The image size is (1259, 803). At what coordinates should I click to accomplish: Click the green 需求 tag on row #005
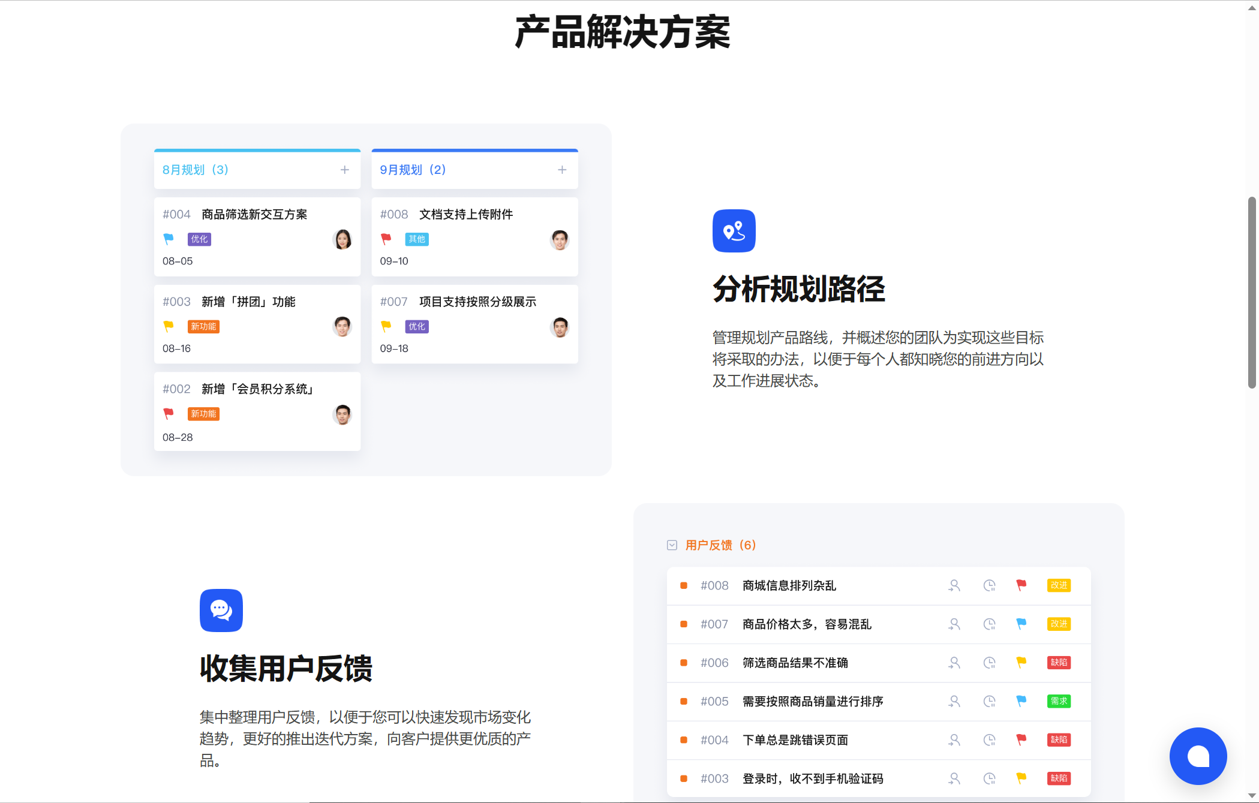coord(1059,701)
